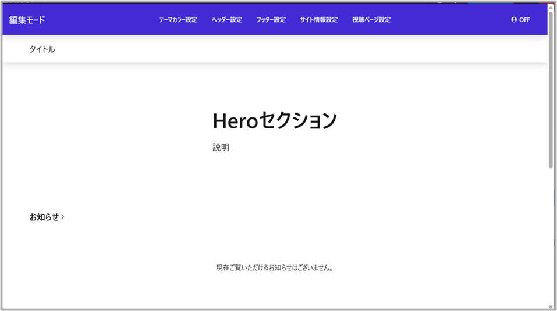Screen dimensions: 557x311
Task: Click the blank white header area right of タイトル
Action: (x=291, y=49)
